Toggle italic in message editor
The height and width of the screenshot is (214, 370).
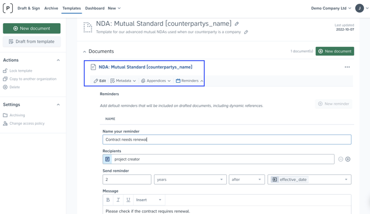pos(118,200)
